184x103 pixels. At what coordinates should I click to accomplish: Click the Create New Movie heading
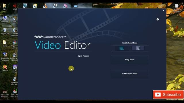tap(130, 43)
